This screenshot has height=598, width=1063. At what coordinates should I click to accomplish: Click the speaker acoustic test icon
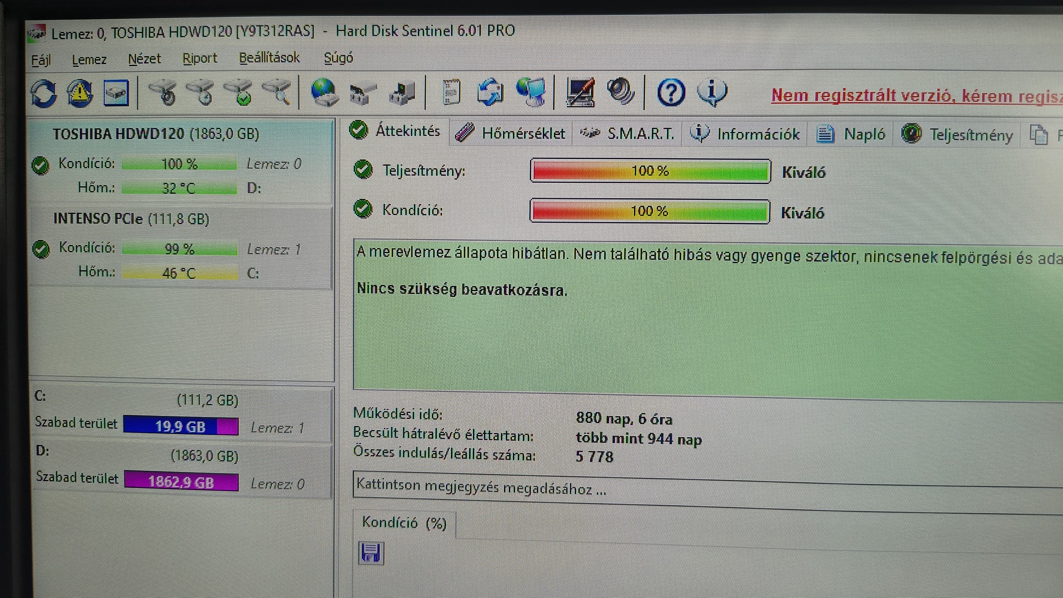620,92
